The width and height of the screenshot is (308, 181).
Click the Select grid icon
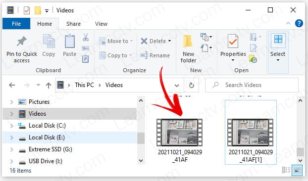tap(278, 39)
